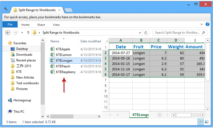
Task: Go up one folder level
Action: [x=28, y=33]
